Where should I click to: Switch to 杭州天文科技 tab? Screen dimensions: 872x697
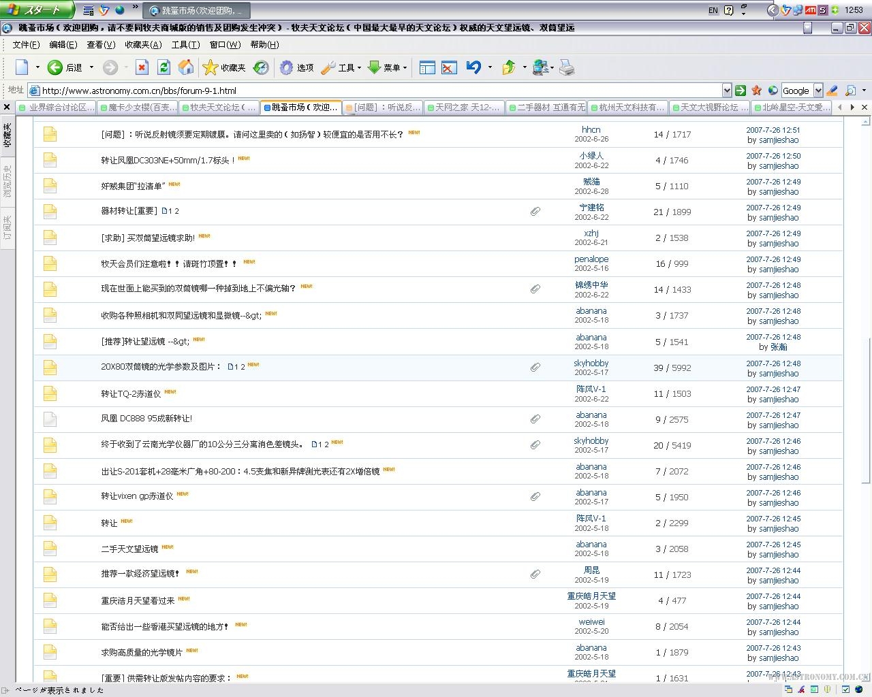click(x=627, y=108)
